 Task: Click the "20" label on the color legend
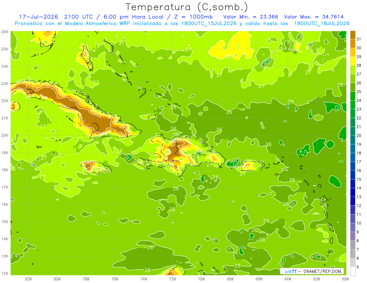[x=359, y=136]
